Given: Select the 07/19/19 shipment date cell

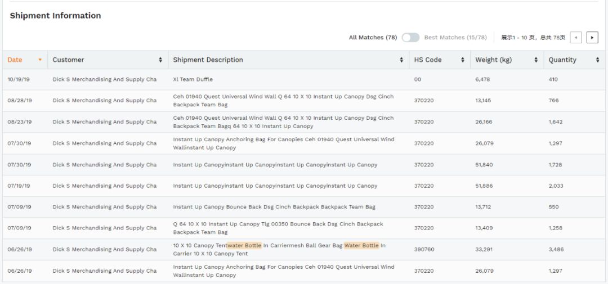Looking at the screenshot, I should point(20,186).
